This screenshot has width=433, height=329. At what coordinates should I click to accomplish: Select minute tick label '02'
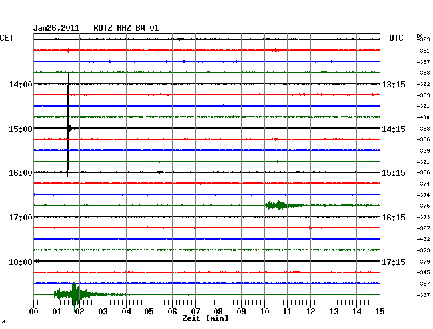pyautogui.click(x=79, y=311)
